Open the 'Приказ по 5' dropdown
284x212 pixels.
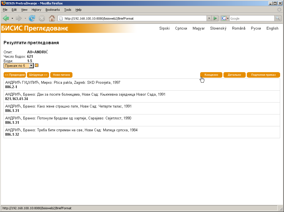click(19, 66)
